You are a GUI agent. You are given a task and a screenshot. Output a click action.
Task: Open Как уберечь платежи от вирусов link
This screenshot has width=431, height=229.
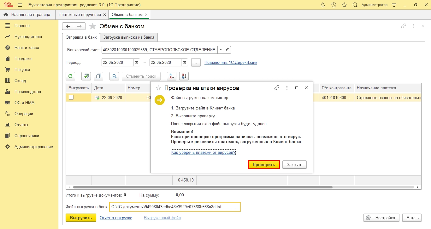coord(204,152)
